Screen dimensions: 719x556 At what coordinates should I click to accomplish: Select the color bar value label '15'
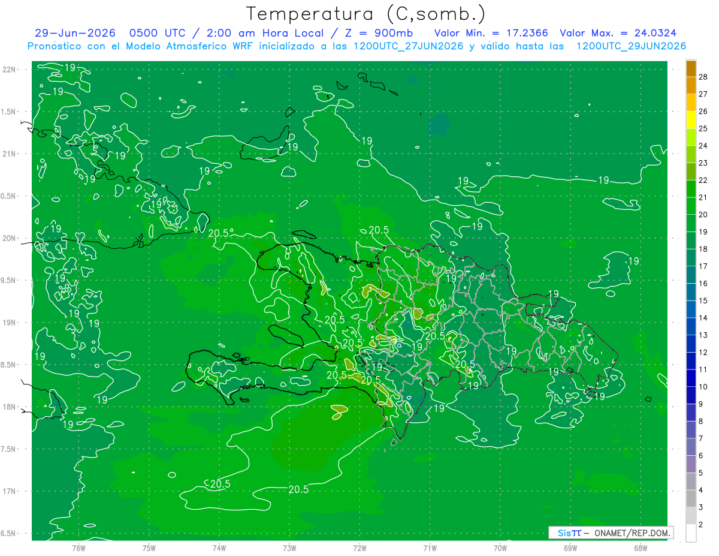(x=703, y=300)
